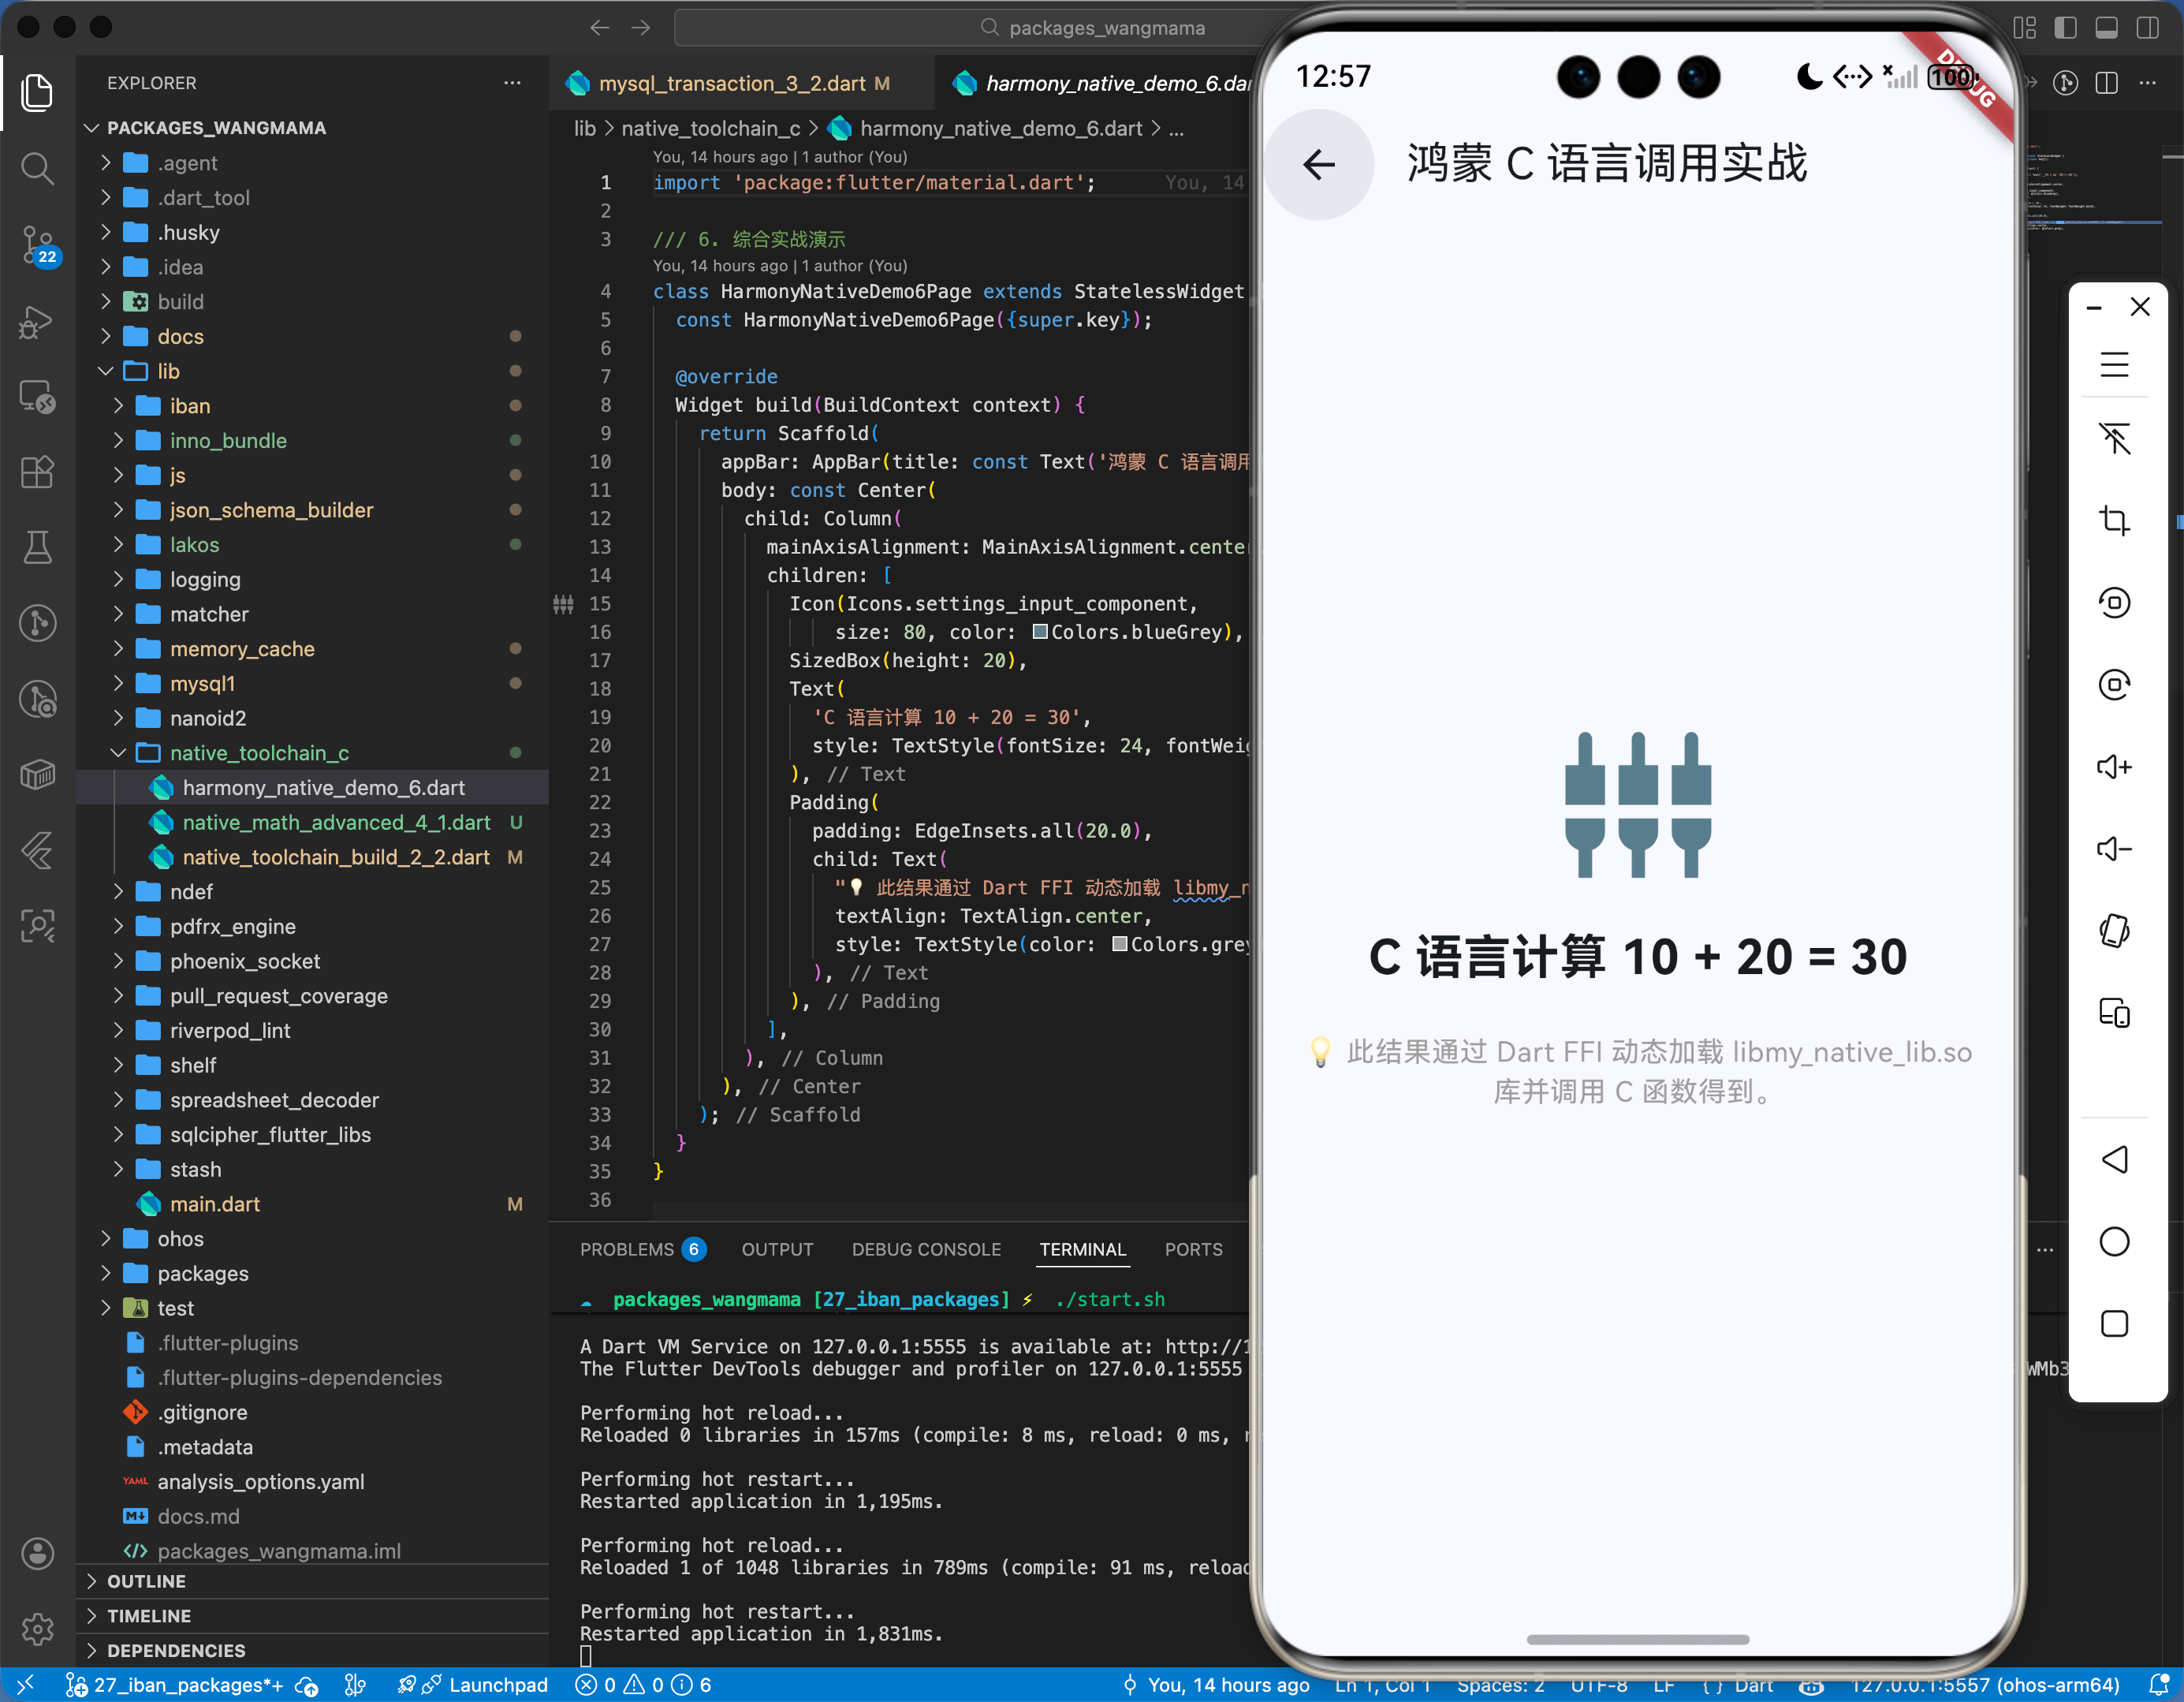Tap the emulator back triangle button
2184x1702 pixels.
[x=2114, y=1159]
